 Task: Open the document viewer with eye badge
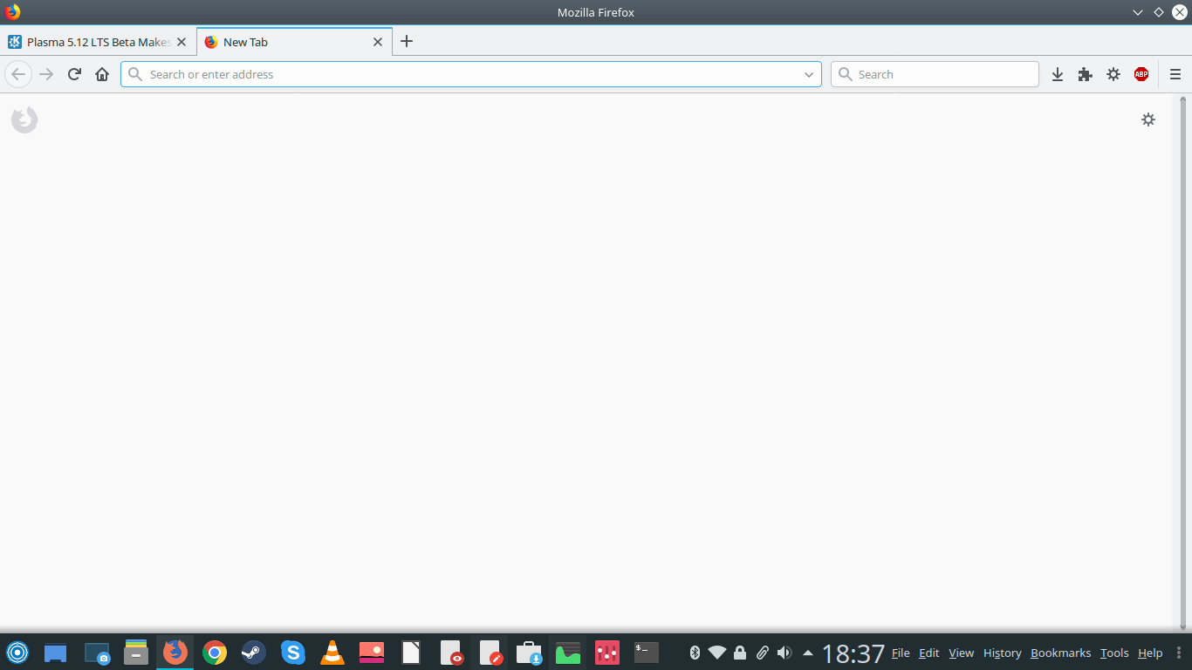(x=451, y=652)
